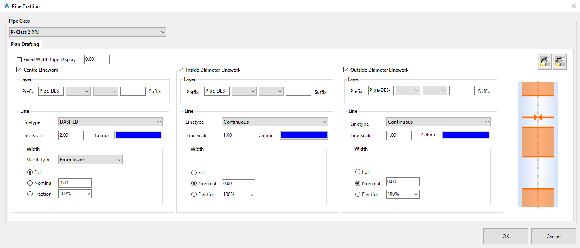Viewport: 580px width, 248px height.
Task: Click the icon with arrow pointing into folder
Action: coord(559,62)
